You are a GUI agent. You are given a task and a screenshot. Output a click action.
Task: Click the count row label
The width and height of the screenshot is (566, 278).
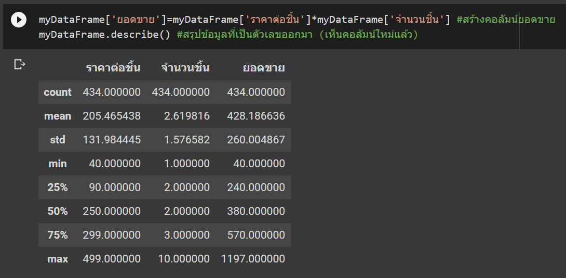[58, 92]
